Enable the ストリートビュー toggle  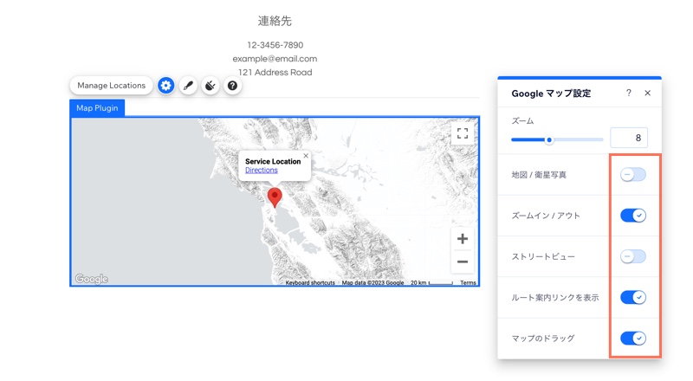pyautogui.click(x=633, y=256)
